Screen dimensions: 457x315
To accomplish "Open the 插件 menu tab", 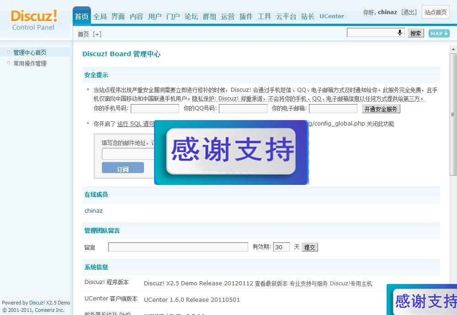I will tap(246, 16).
